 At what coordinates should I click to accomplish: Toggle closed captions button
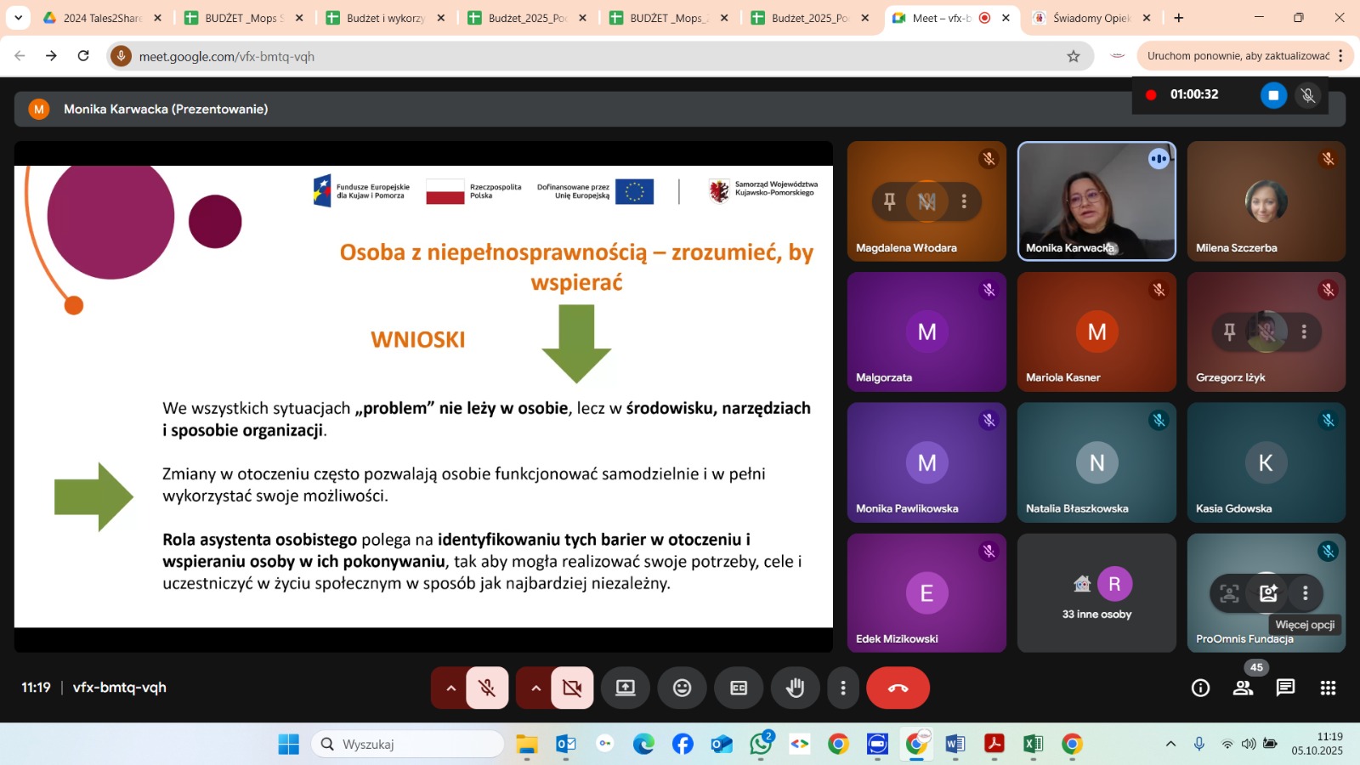click(739, 688)
